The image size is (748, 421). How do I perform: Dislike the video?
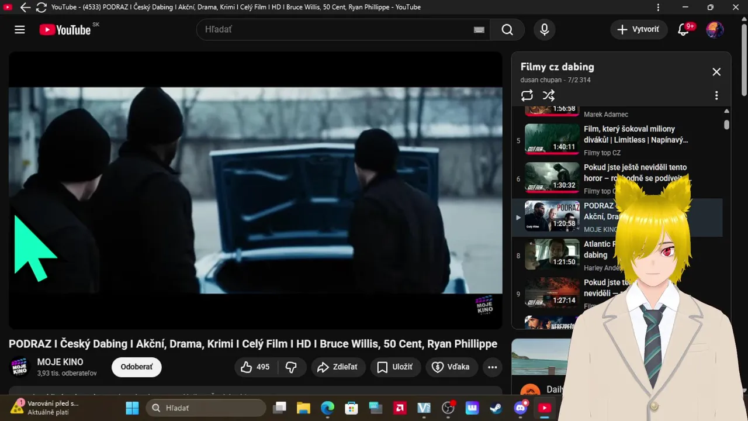tap(291, 367)
